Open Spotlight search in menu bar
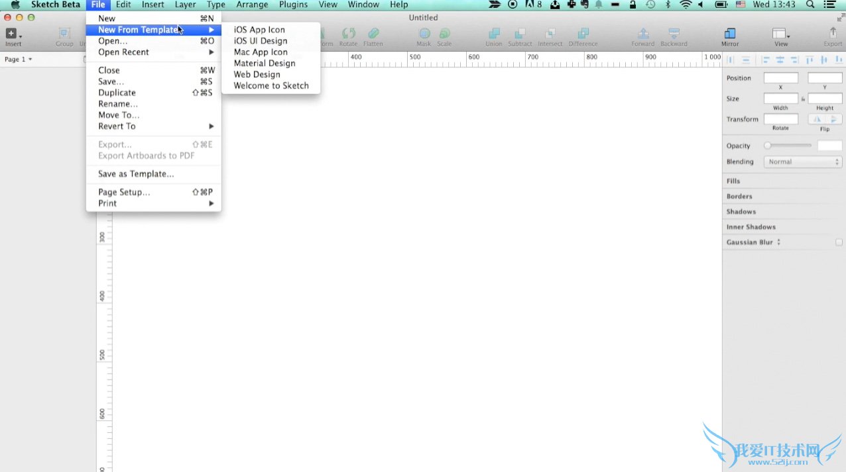 click(x=810, y=5)
